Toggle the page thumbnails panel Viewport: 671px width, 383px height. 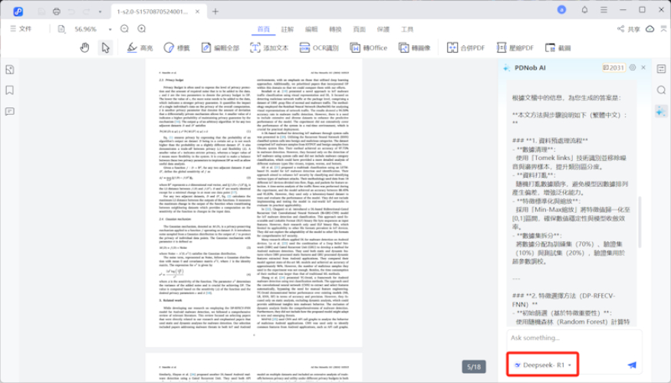tap(9, 69)
